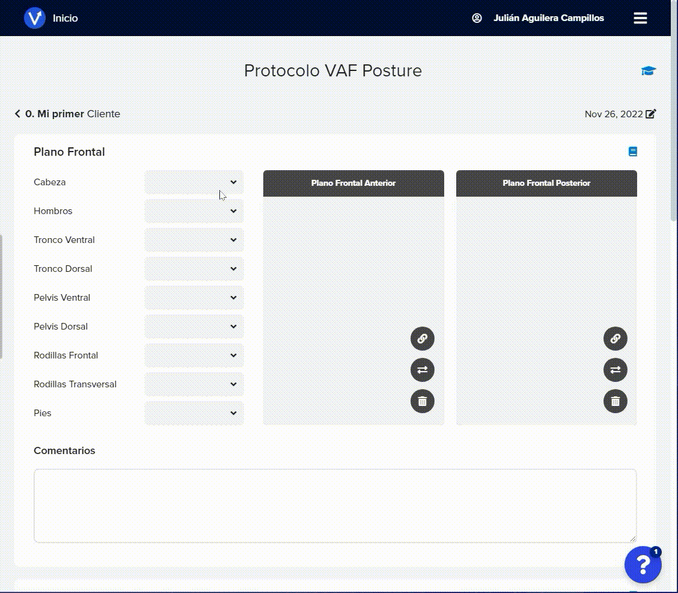Click the Rodillas Transversal label
Viewport: 678px width, 593px height.
click(x=75, y=384)
